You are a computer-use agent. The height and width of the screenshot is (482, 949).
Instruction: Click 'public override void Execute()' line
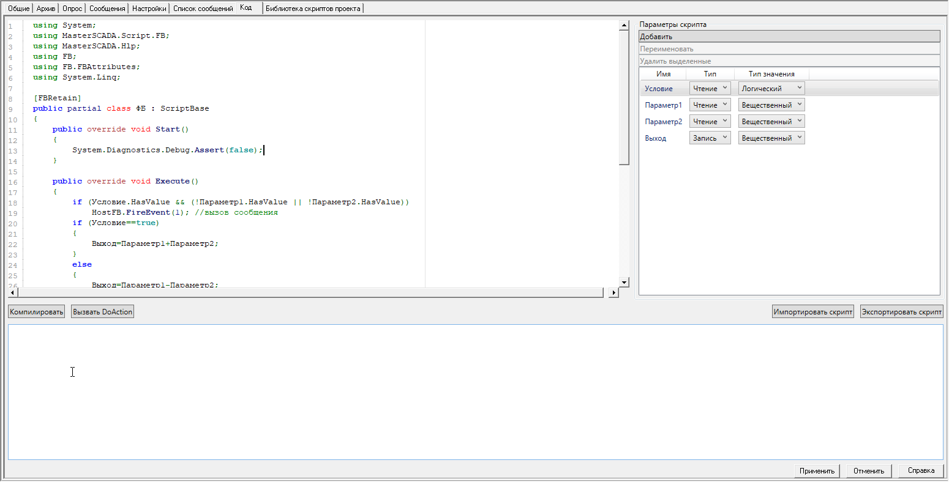(x=126, y=181)
